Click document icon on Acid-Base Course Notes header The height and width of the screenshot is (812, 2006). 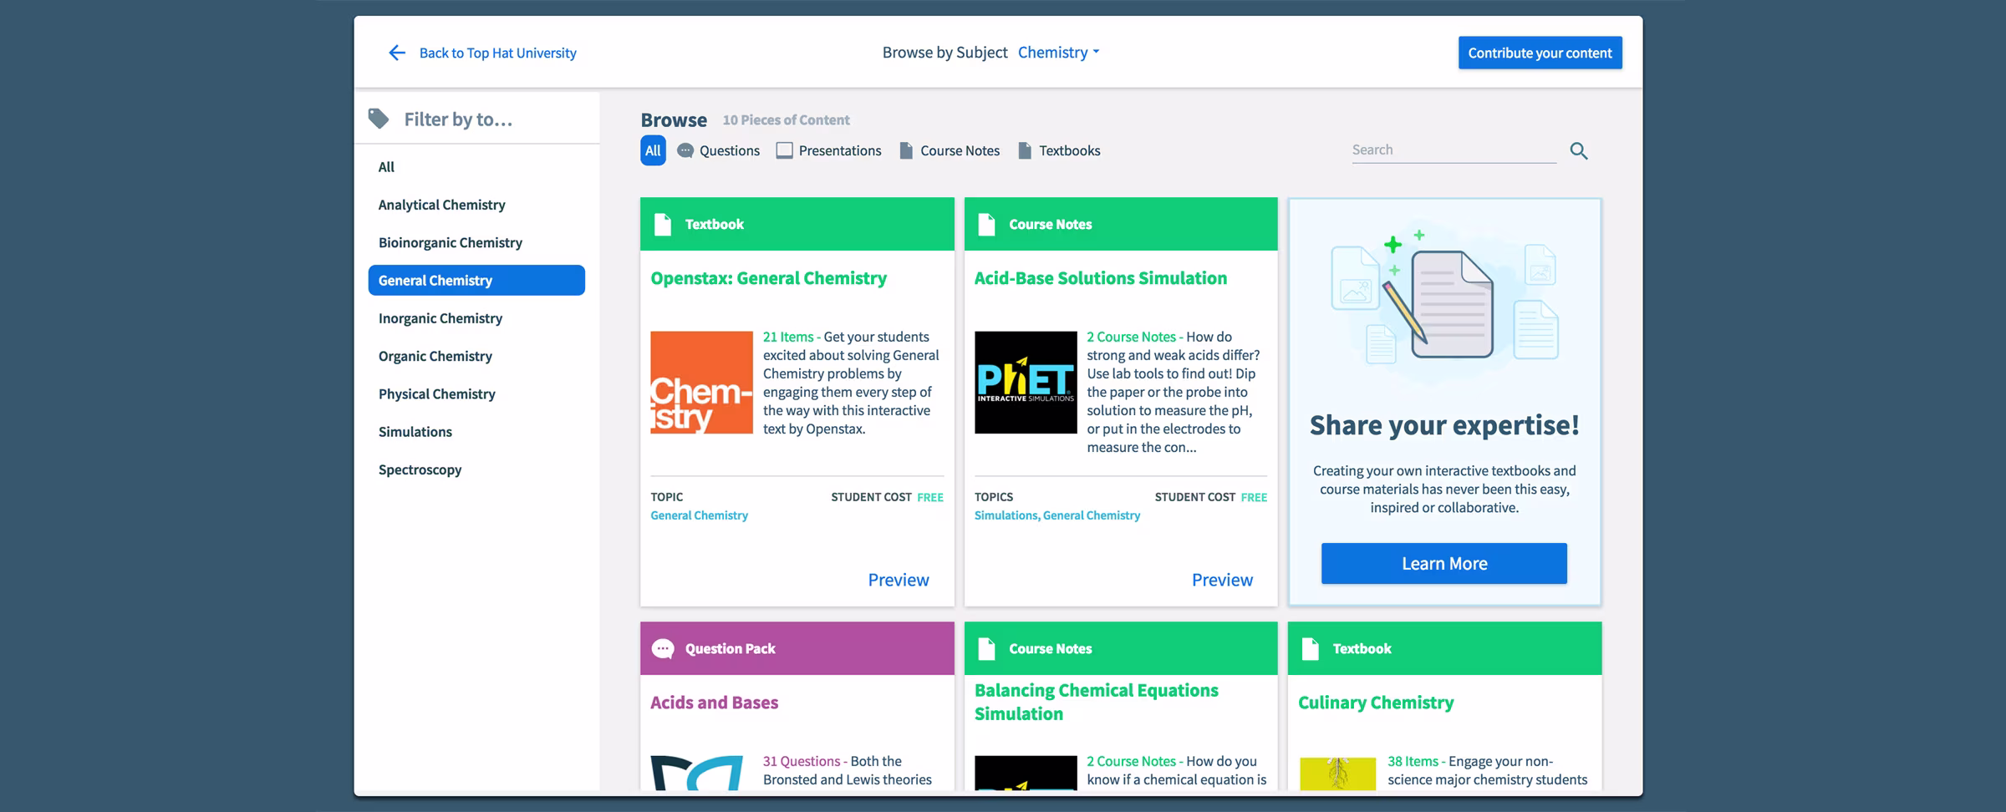point(986,224)
